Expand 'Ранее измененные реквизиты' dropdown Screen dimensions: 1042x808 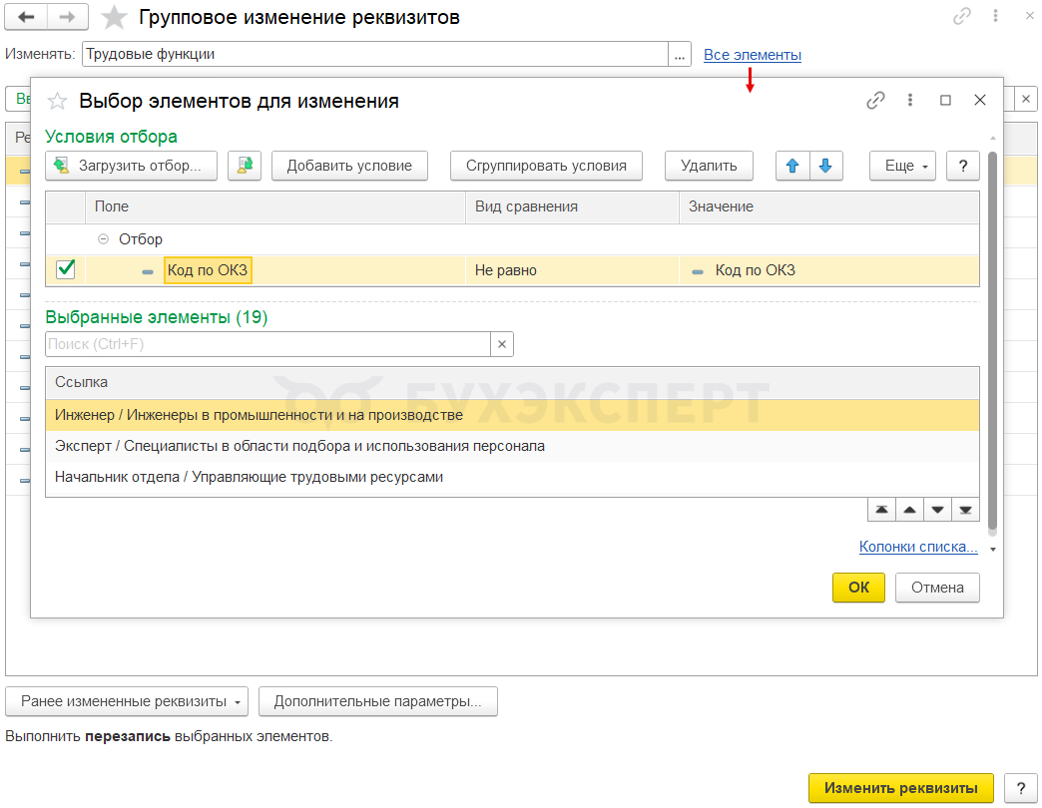pos(127,701)
